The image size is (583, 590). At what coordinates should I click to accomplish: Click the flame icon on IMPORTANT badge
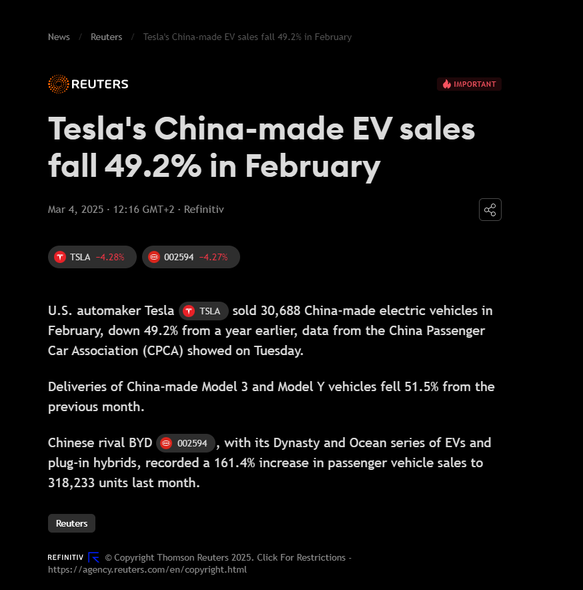(446, 84)
